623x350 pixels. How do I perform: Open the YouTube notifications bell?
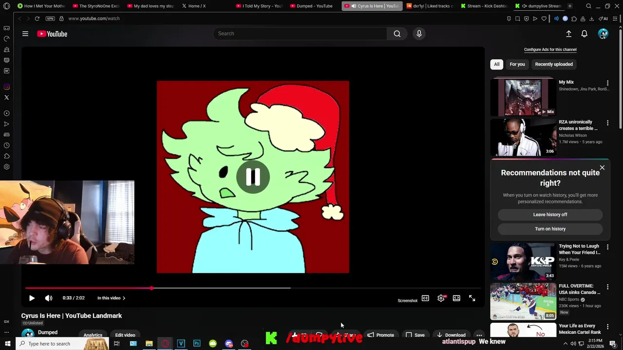584,34
